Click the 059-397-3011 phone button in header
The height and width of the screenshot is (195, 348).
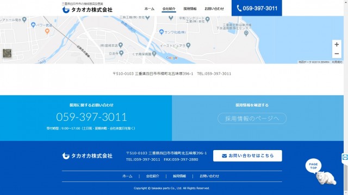pos(257,8)
